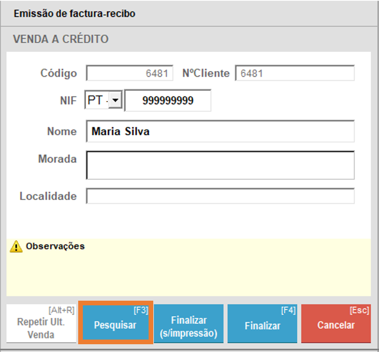Click the empty Localidade field

220,196
